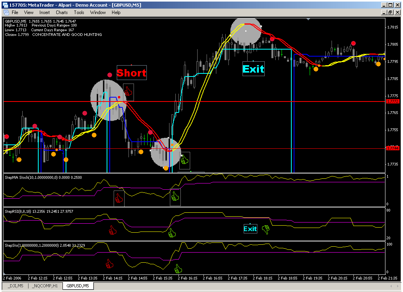Click the '2 Feb 14:15' time axis label

112,278
